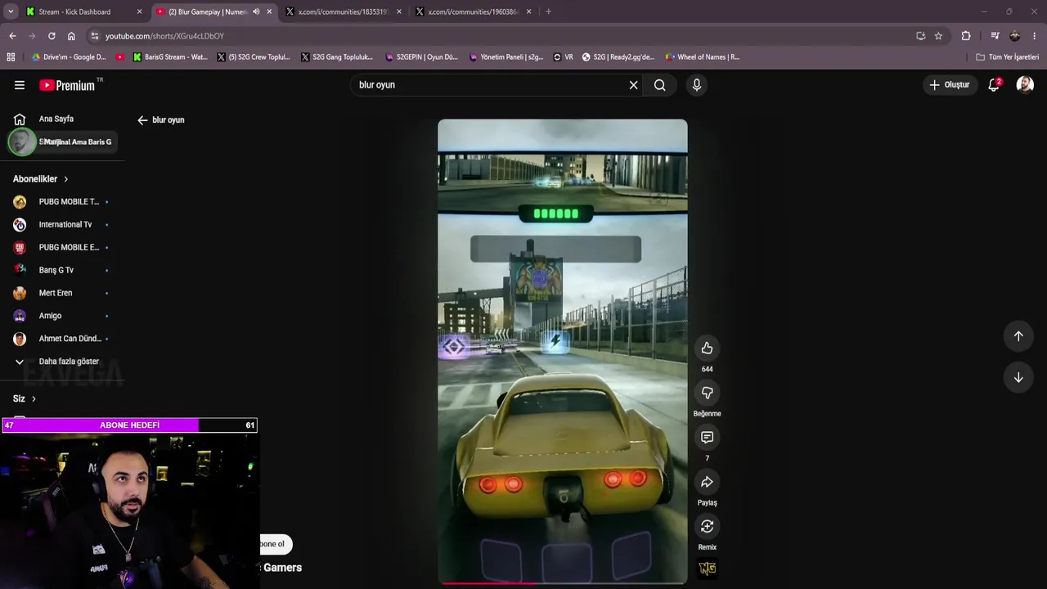Clear the search field with X
Viewport: 1047px width, 589px height.
633,85
